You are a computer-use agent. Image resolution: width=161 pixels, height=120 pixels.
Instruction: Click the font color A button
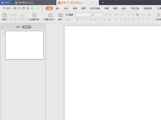coord(95,19)
